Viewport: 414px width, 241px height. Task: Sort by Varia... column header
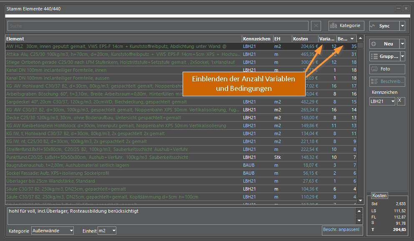point(327,39)
